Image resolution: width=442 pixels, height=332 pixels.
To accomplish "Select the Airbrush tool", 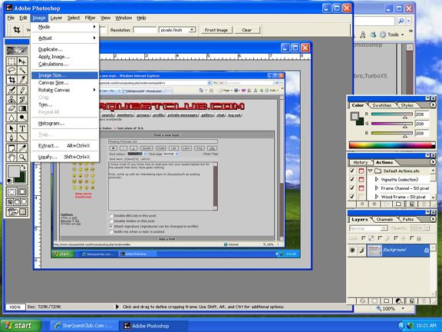I will pyautogui.click(x=12, y=91).
